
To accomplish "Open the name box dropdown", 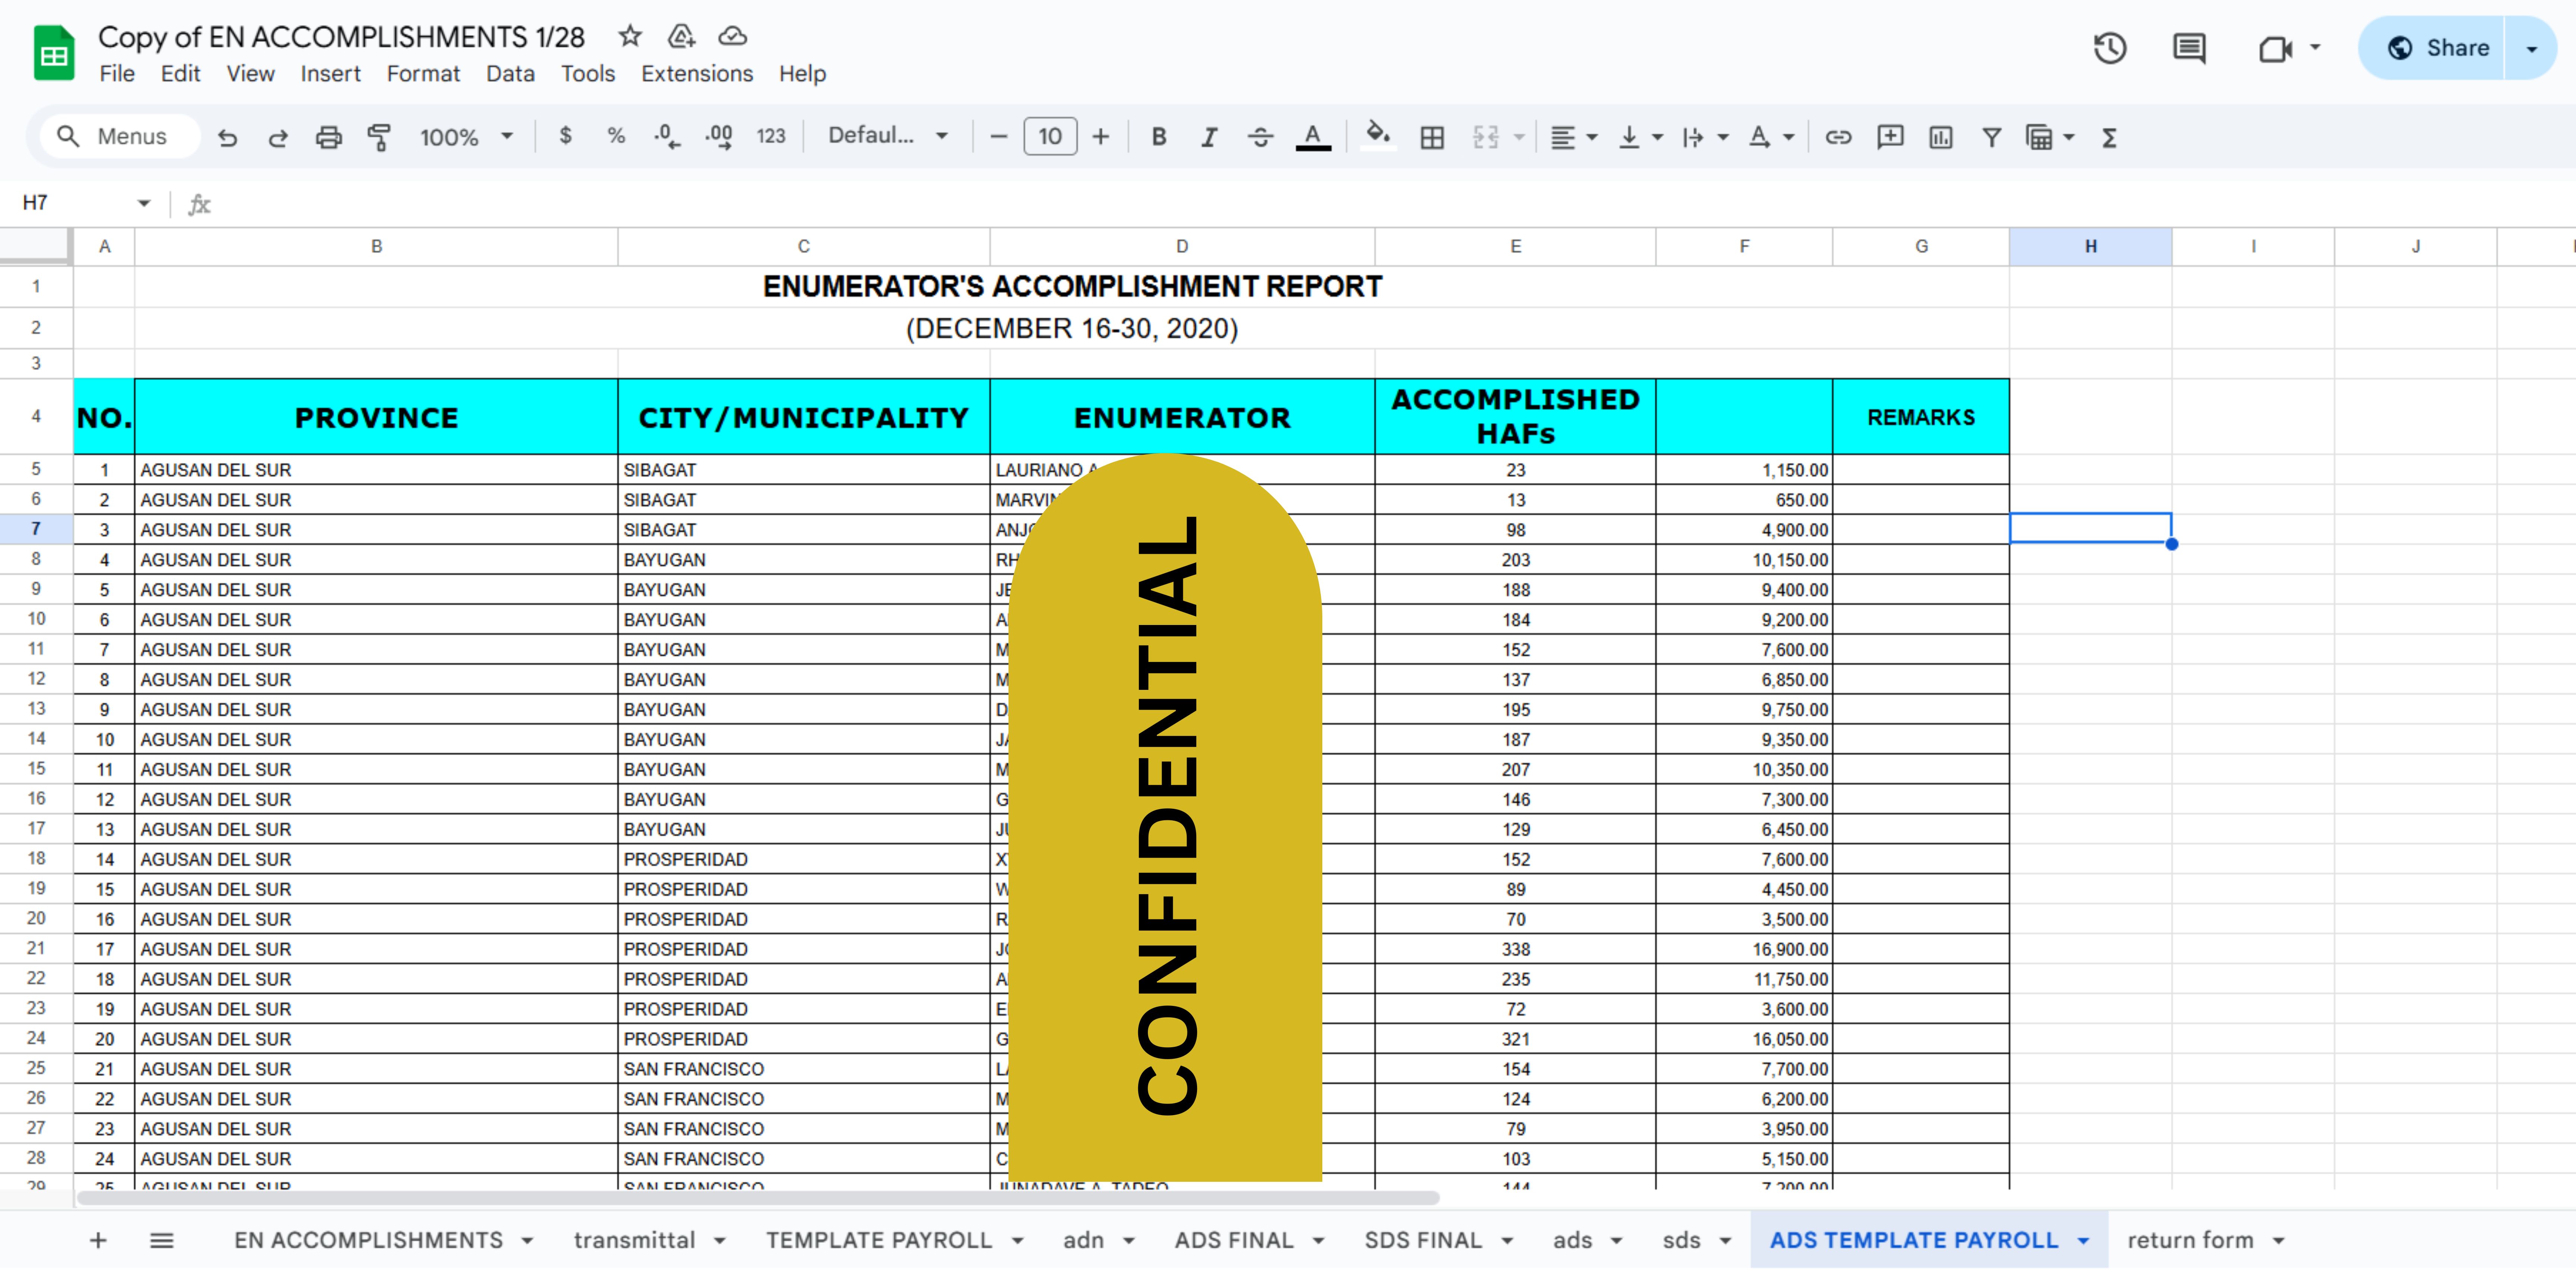I will pyautogui.click(x=144, y=203).
